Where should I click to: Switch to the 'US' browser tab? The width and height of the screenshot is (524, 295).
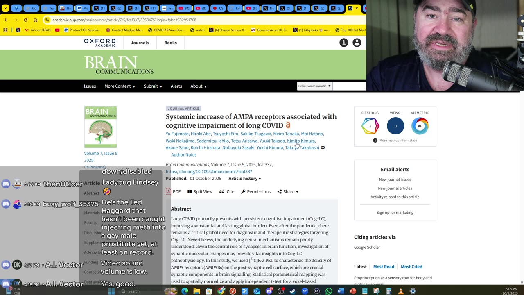click(x=217, y=8)
